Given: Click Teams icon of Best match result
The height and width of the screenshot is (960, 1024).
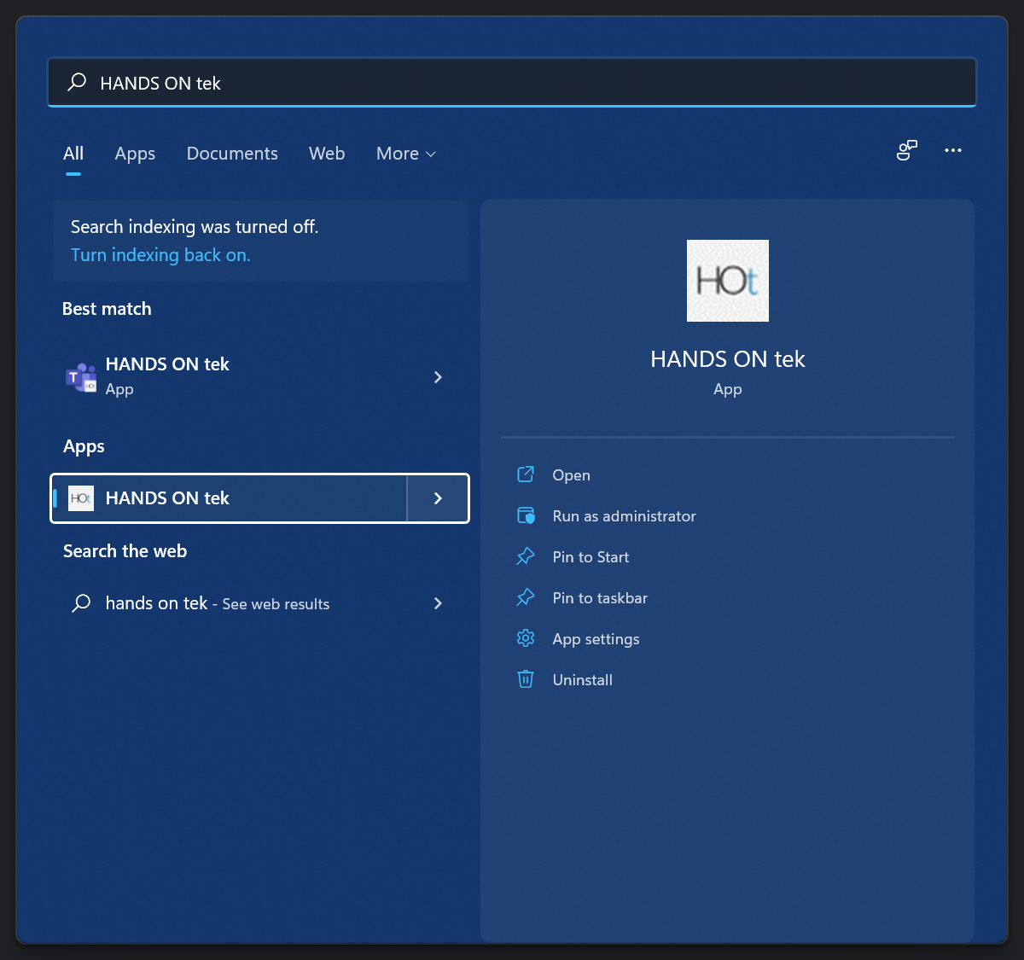Looking at the screenshot, I should 81,376.
